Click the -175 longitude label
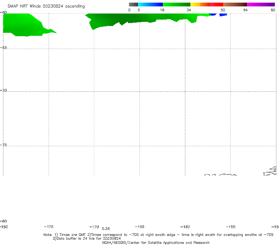This screenshot has height=245, width=279. (49, 227)
